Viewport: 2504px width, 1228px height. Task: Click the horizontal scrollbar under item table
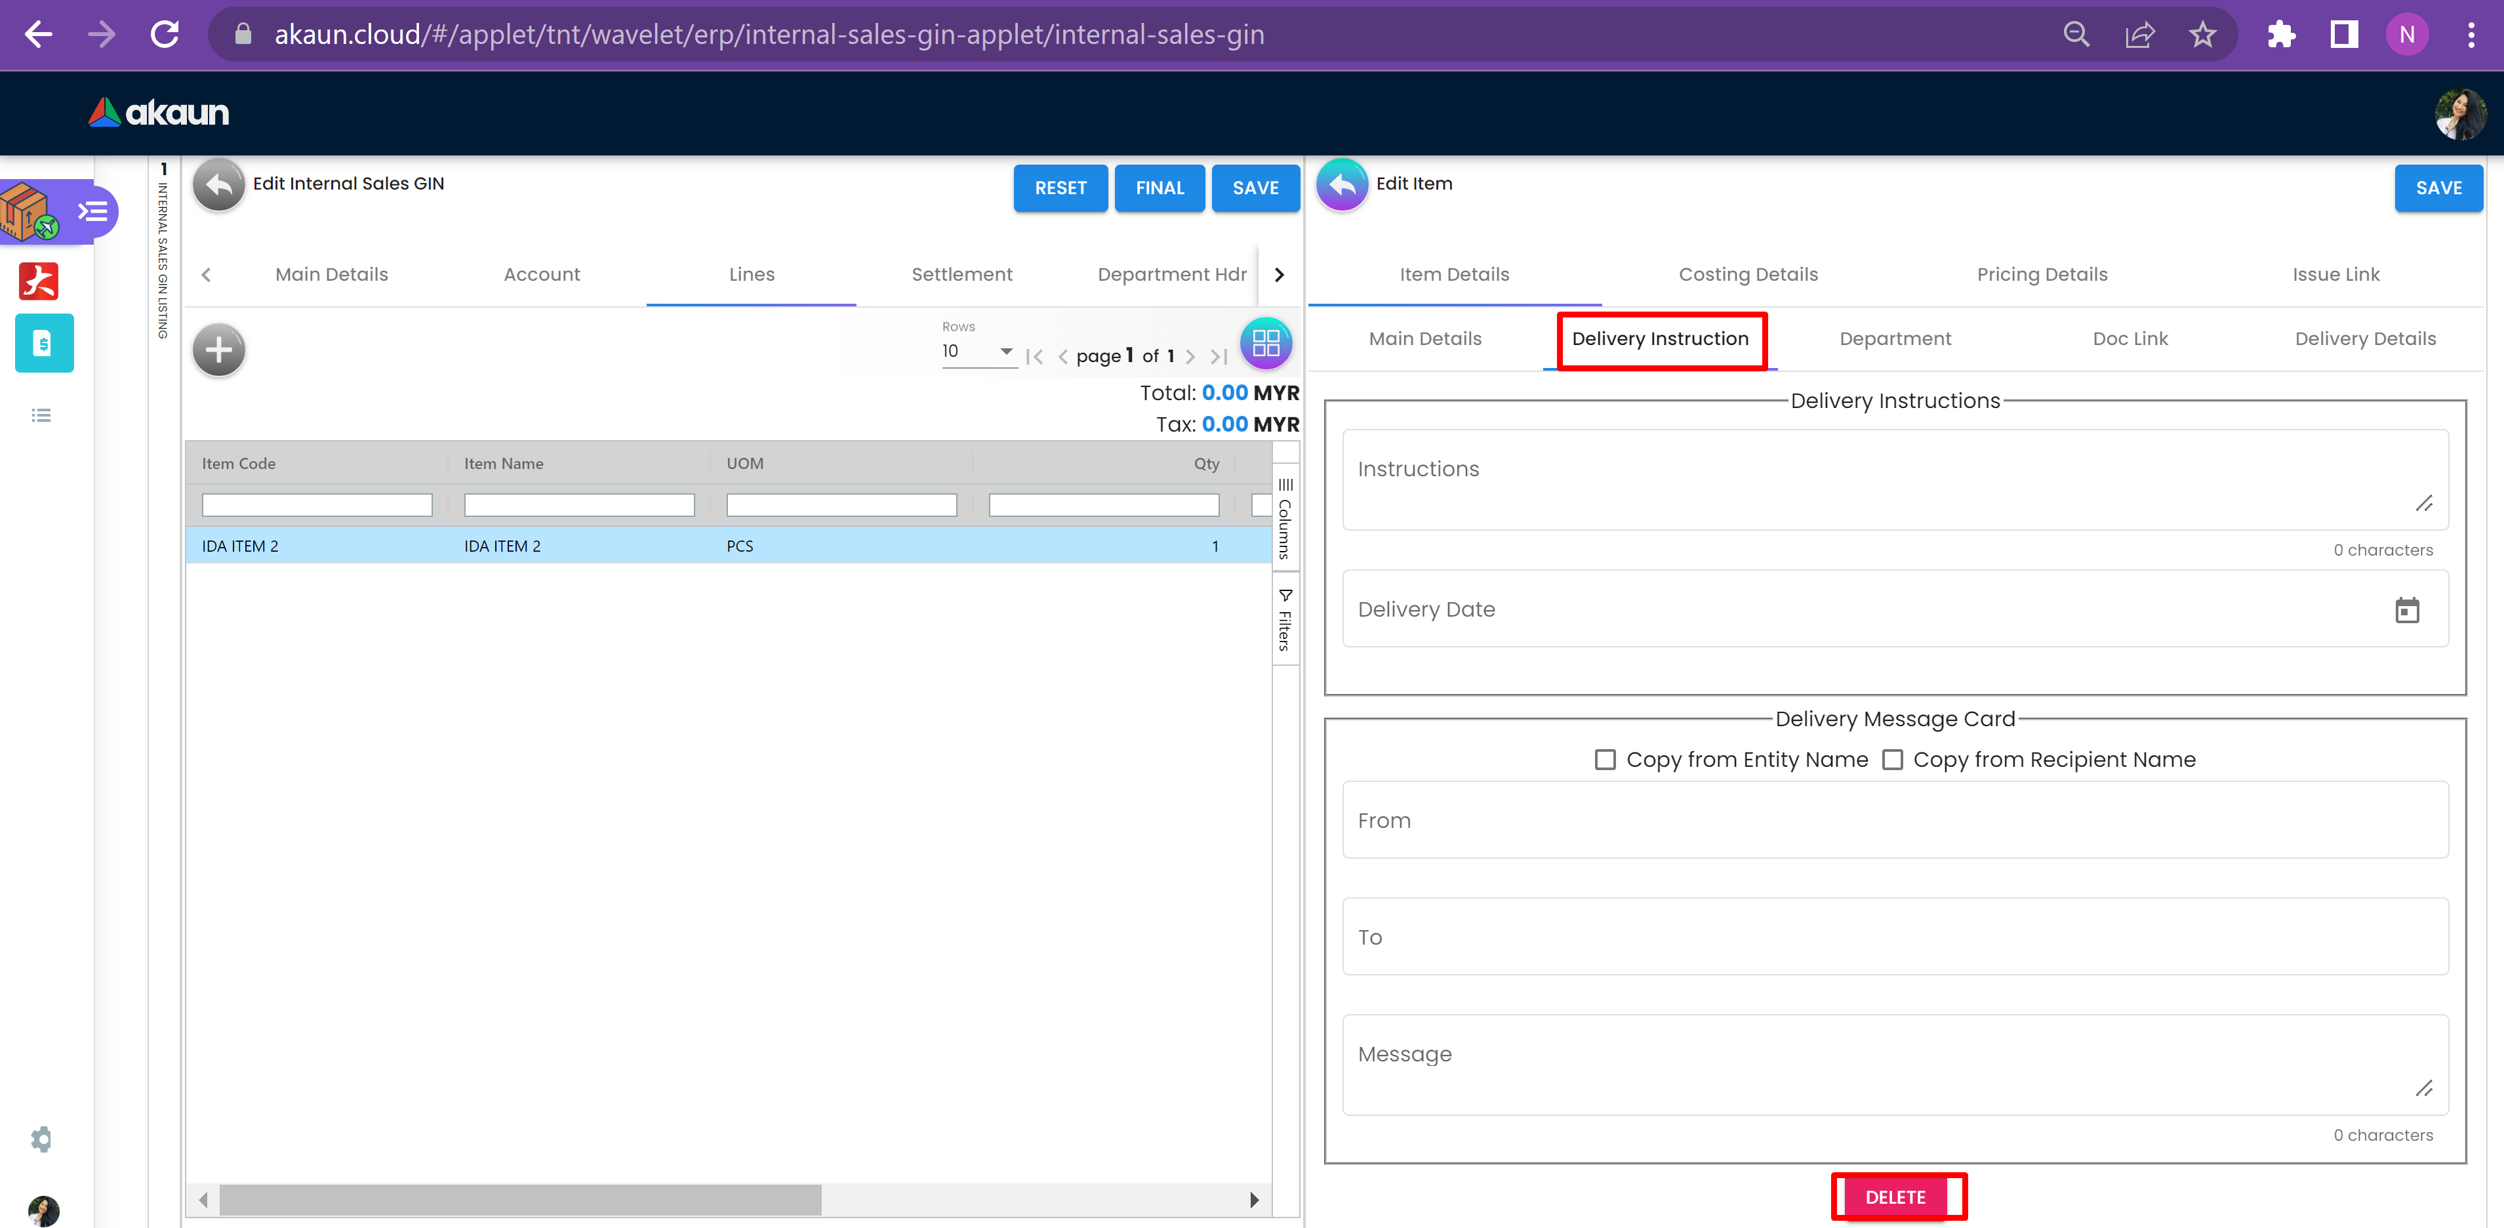pyautogui.click(x=520, y=1199)
